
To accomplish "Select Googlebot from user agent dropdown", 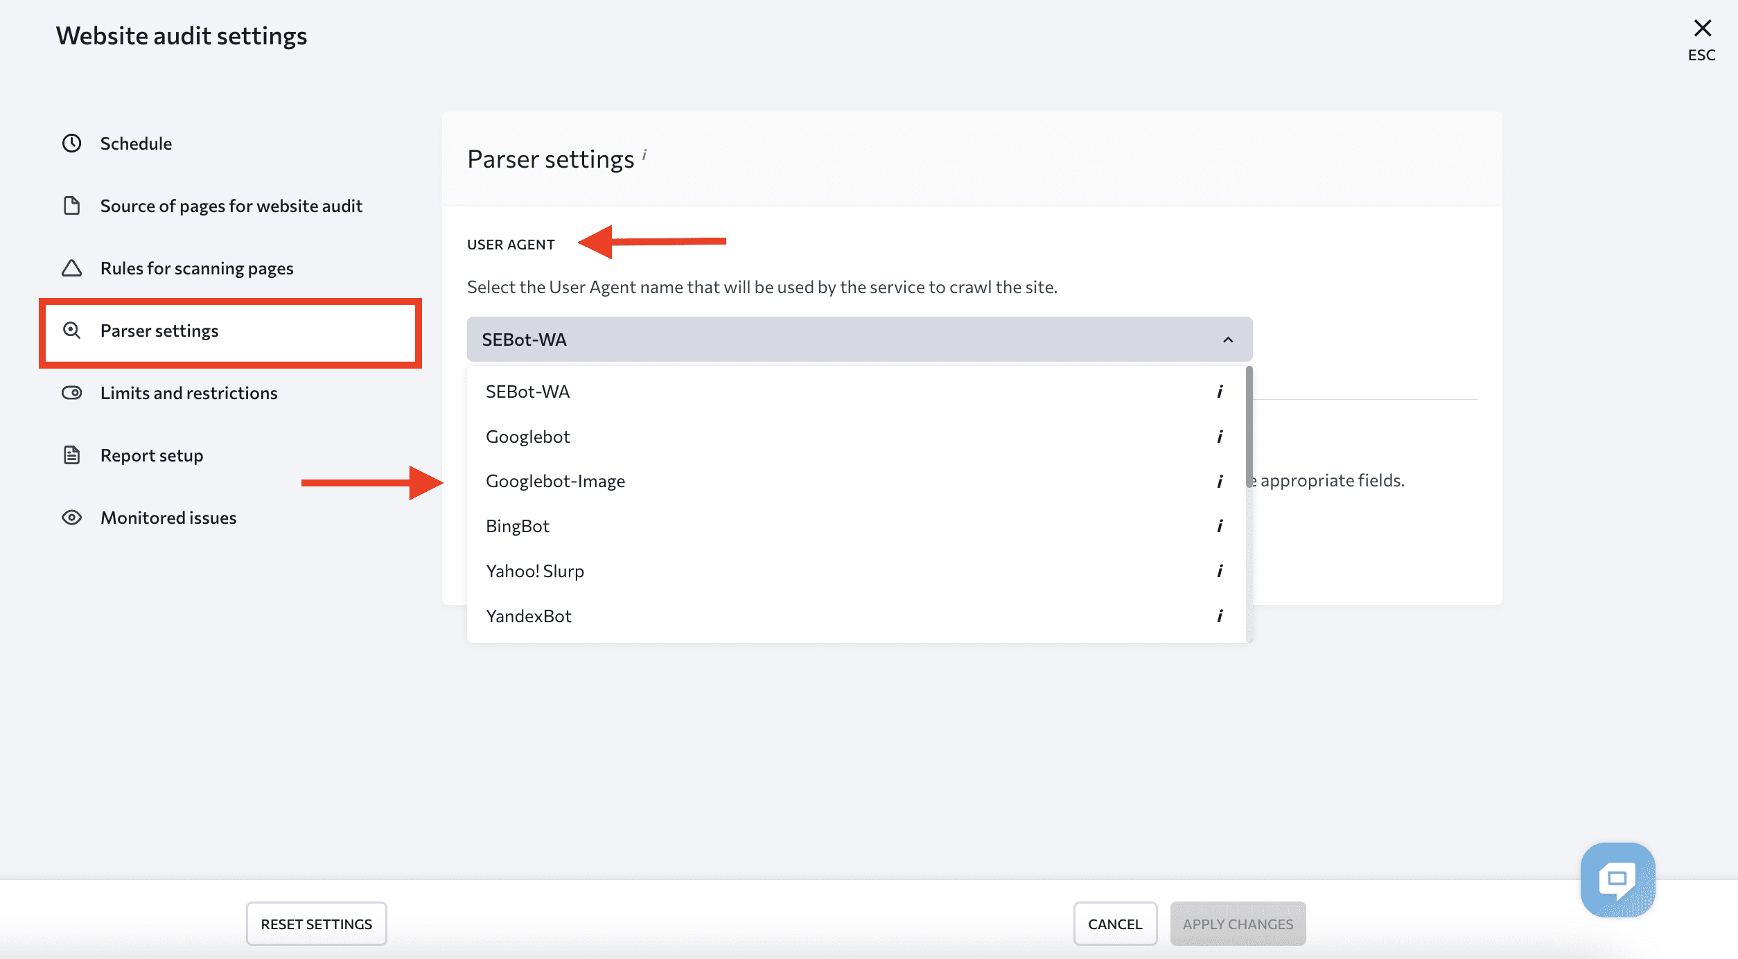I will click(528, 436).
